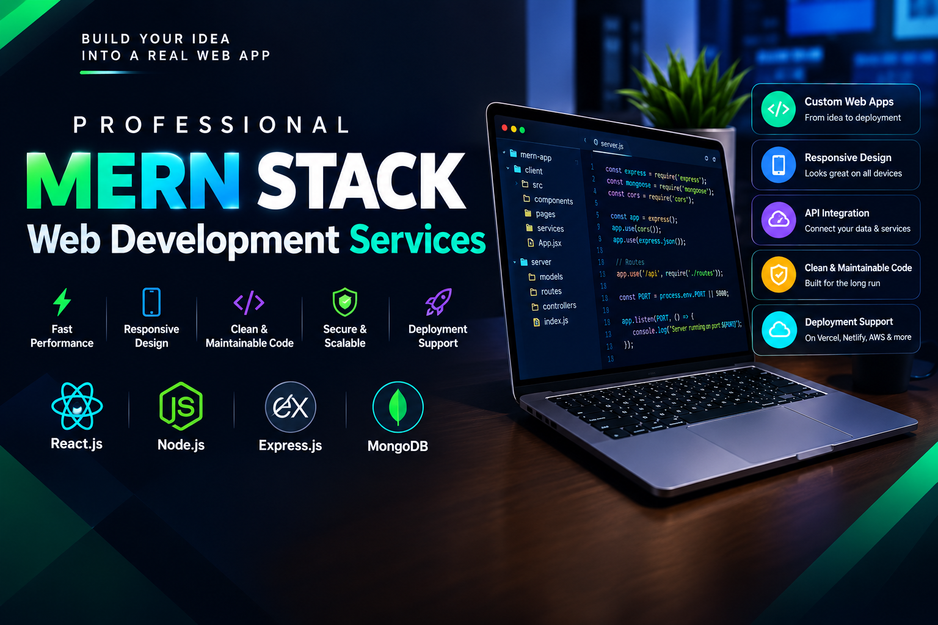Image resolution: width=938 pixels, height=625 pixels.
Task: Click the "const PORT = process.env.PORT" code line
Action: [674, 295]
